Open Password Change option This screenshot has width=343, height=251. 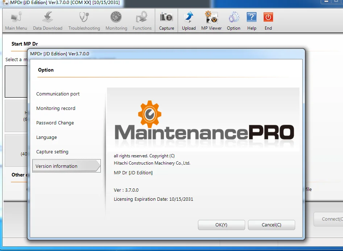click(x=55, y=123)
